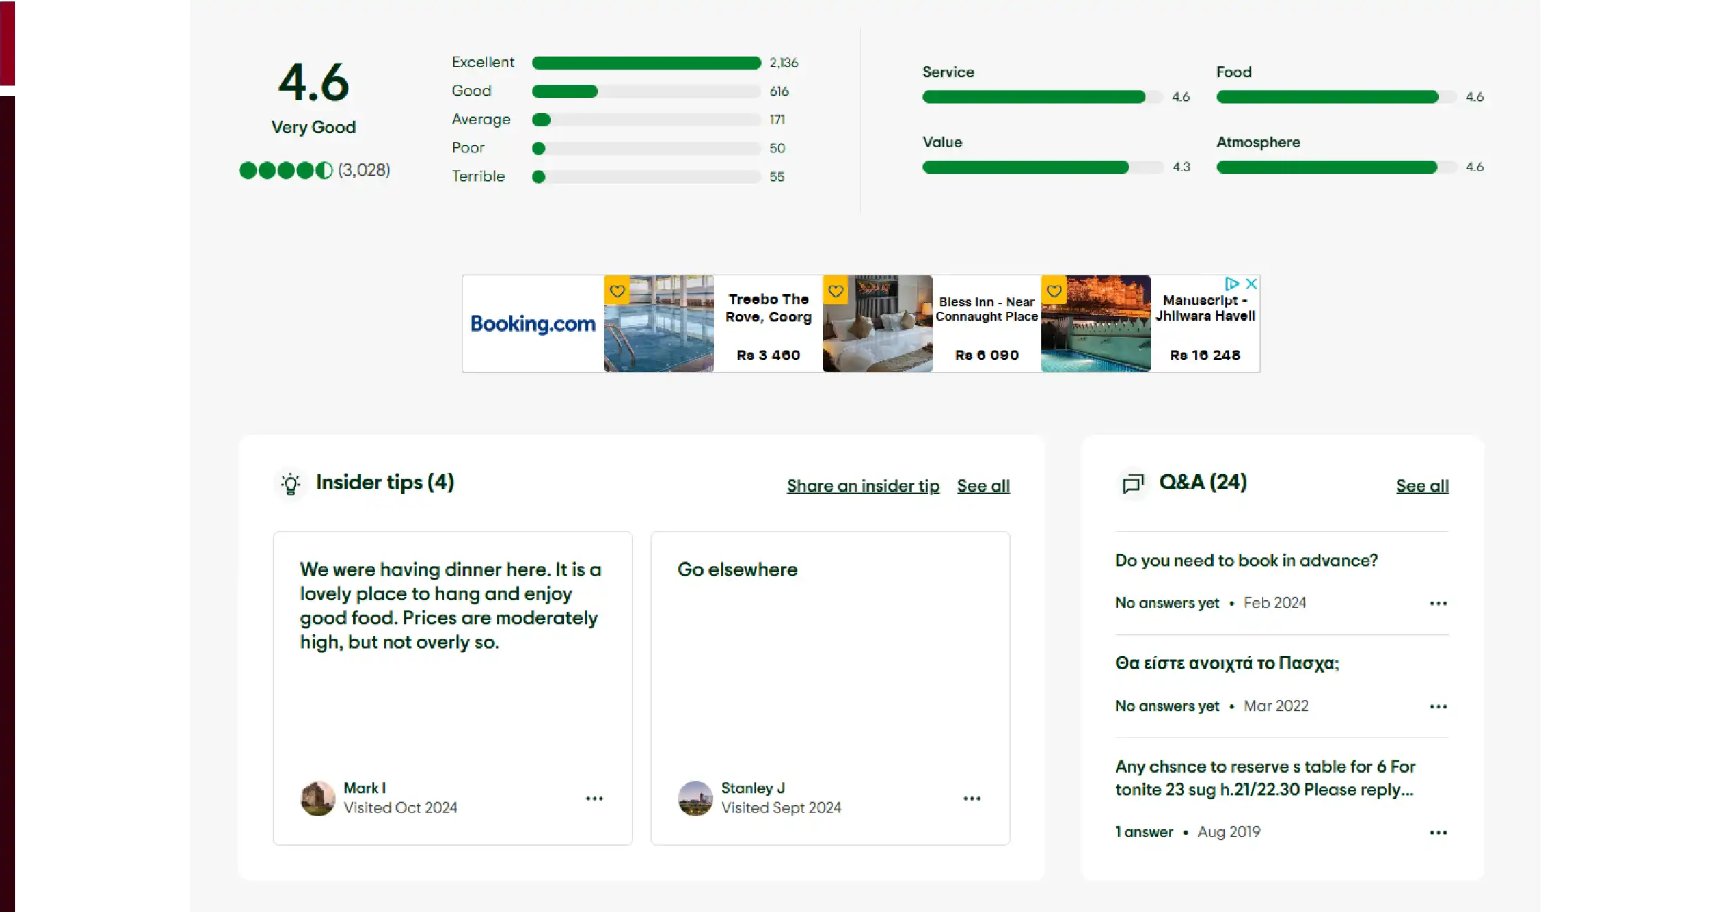Open Treebo The Rove pool thumbnail
This screenshot has width=1731, height=912.
click(659, 324)
